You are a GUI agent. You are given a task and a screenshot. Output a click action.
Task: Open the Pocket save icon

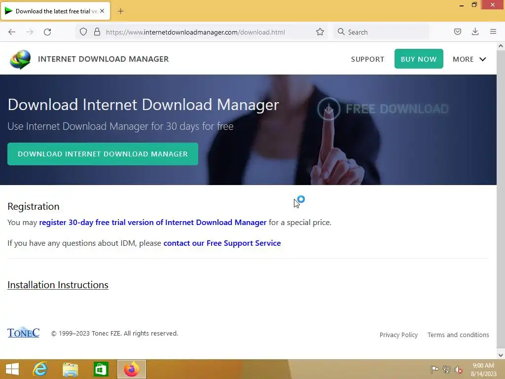pos(458,32)
